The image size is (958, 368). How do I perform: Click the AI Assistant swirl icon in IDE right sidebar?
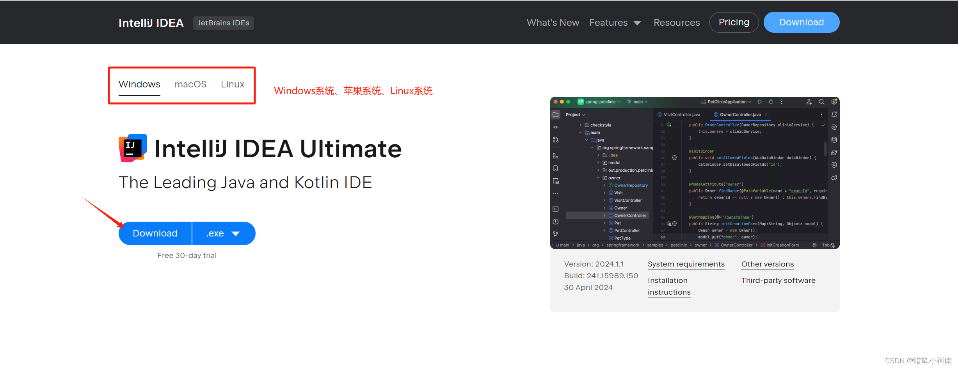tap(834, 127)
